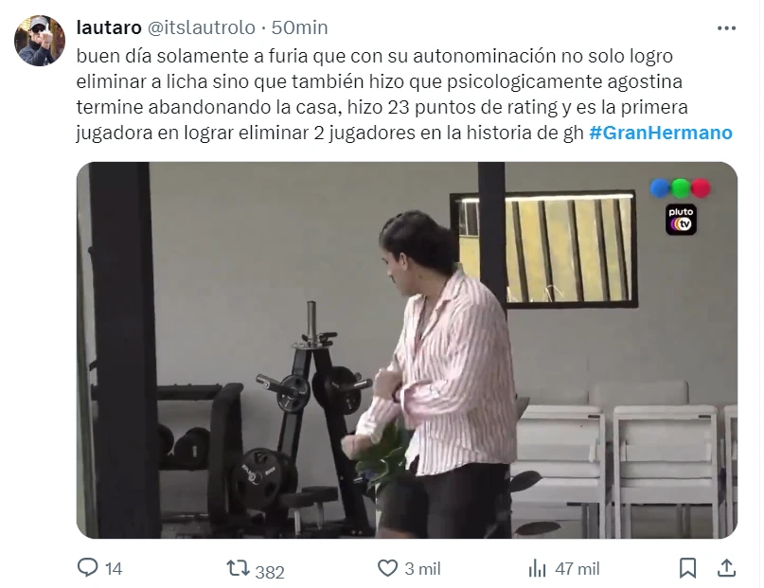Click the 382 reposts count
Viewport: 764px width, 588px height.
click(270, 572)
